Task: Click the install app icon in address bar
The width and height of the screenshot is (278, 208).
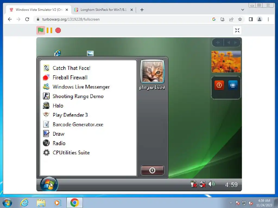Action: pyautogui.click(x=223, y=19)
